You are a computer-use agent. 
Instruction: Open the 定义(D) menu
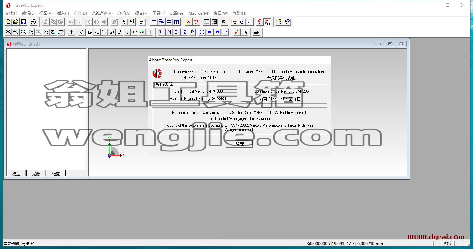point(80,13)
